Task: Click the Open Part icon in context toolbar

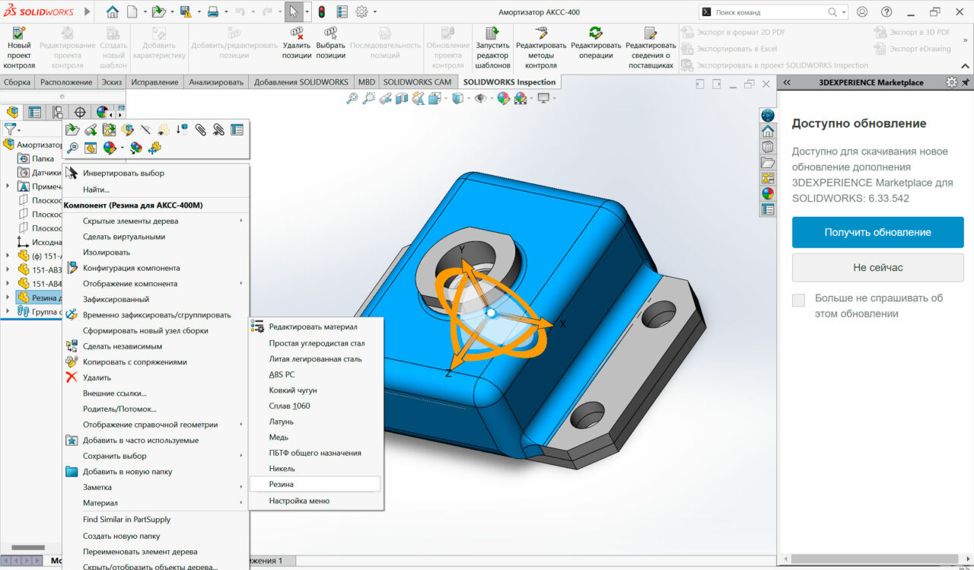Action: 73,130
